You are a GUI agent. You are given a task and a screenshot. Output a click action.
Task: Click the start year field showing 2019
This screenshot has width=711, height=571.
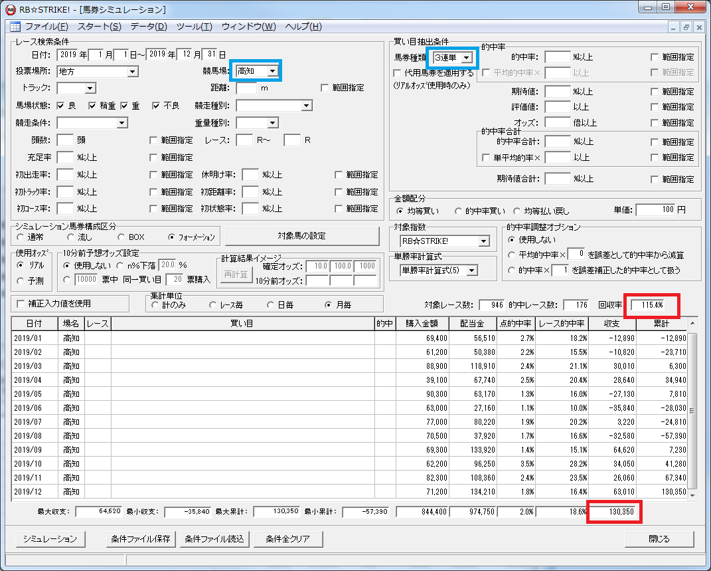[x=67, y=55]
